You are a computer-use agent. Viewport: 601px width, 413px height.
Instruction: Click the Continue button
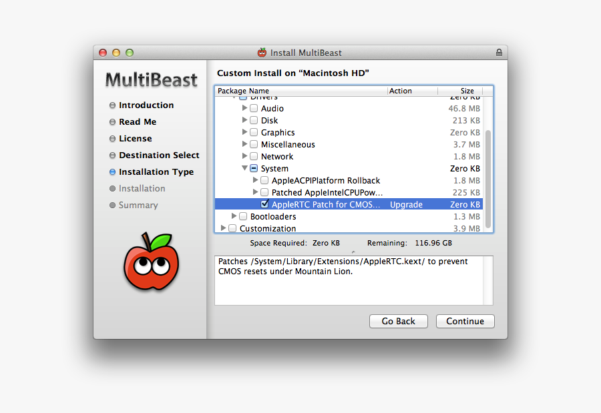pyautogui.click(x=465, y=321)
